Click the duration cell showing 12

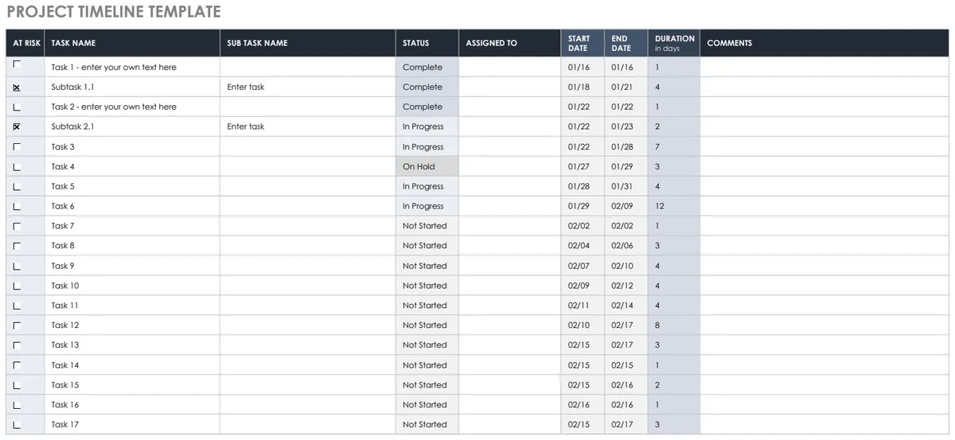point(674,206)
